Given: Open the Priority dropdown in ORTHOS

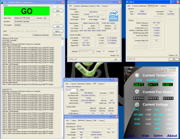Looking at the screenshot, I should (x=15, y=35).
